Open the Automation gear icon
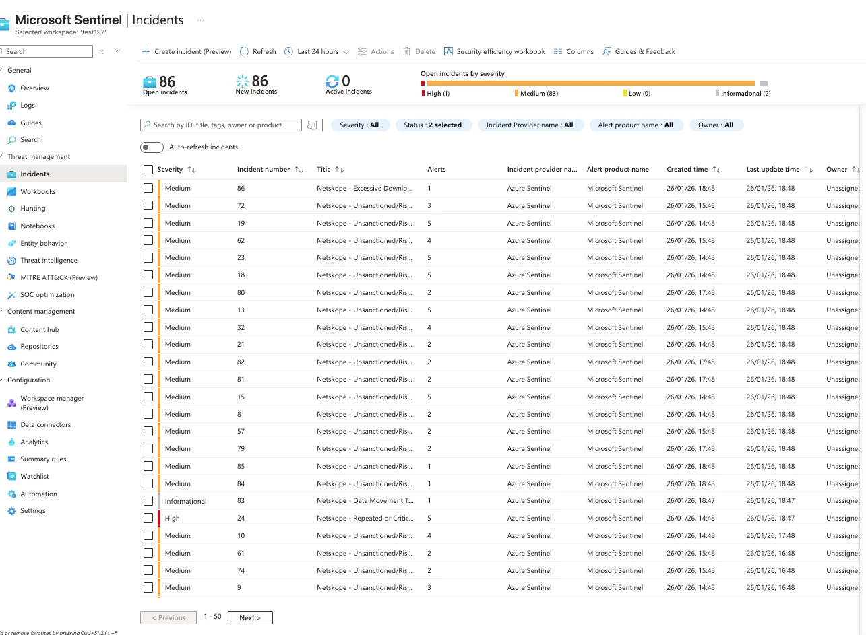This screenshot has width=866, height=635. pyautogui.click(x=11, y=494)
